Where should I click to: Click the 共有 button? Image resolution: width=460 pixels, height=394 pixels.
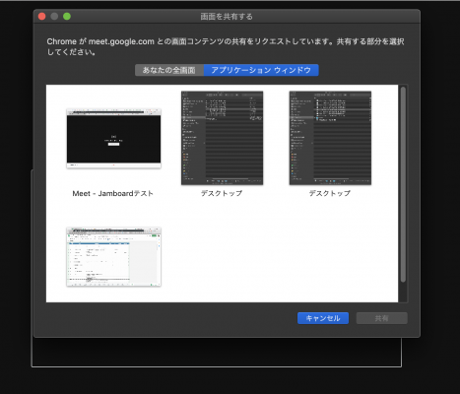click(x=382, y=318)
